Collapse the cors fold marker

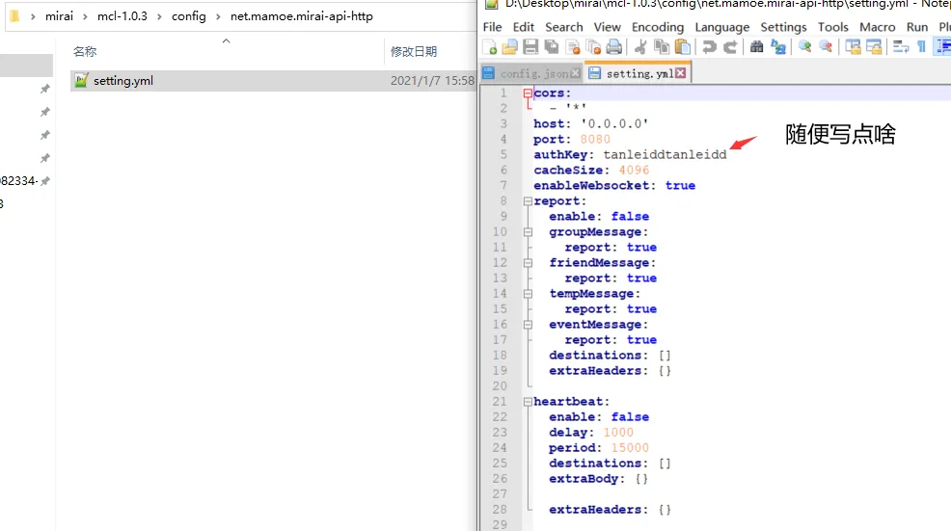point(528,93)
